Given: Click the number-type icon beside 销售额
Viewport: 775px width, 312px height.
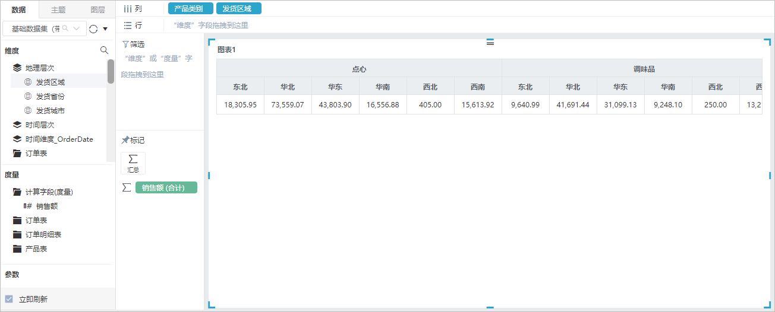Looking at the screenshot, I should pyautogui.click(x=28, y=206).
